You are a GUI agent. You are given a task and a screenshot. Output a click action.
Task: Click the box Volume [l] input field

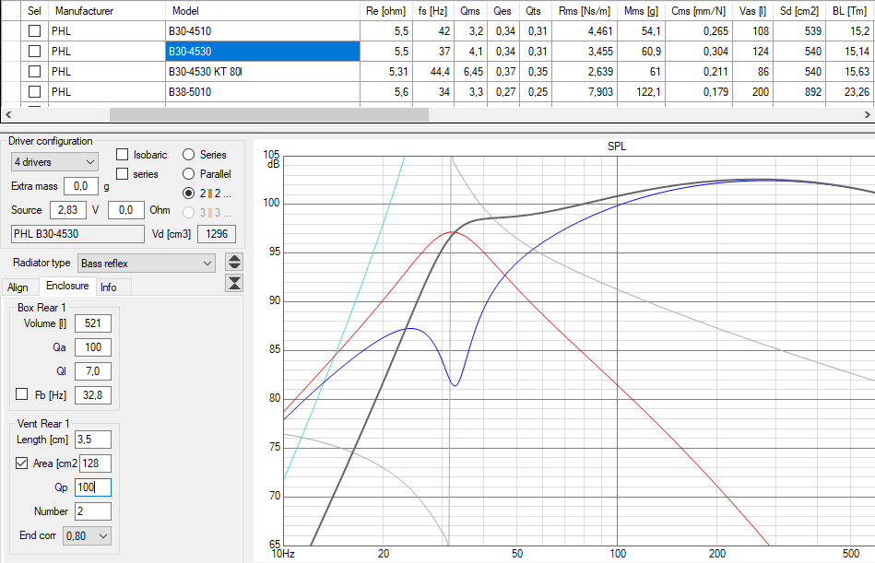[x=92, y=323]
